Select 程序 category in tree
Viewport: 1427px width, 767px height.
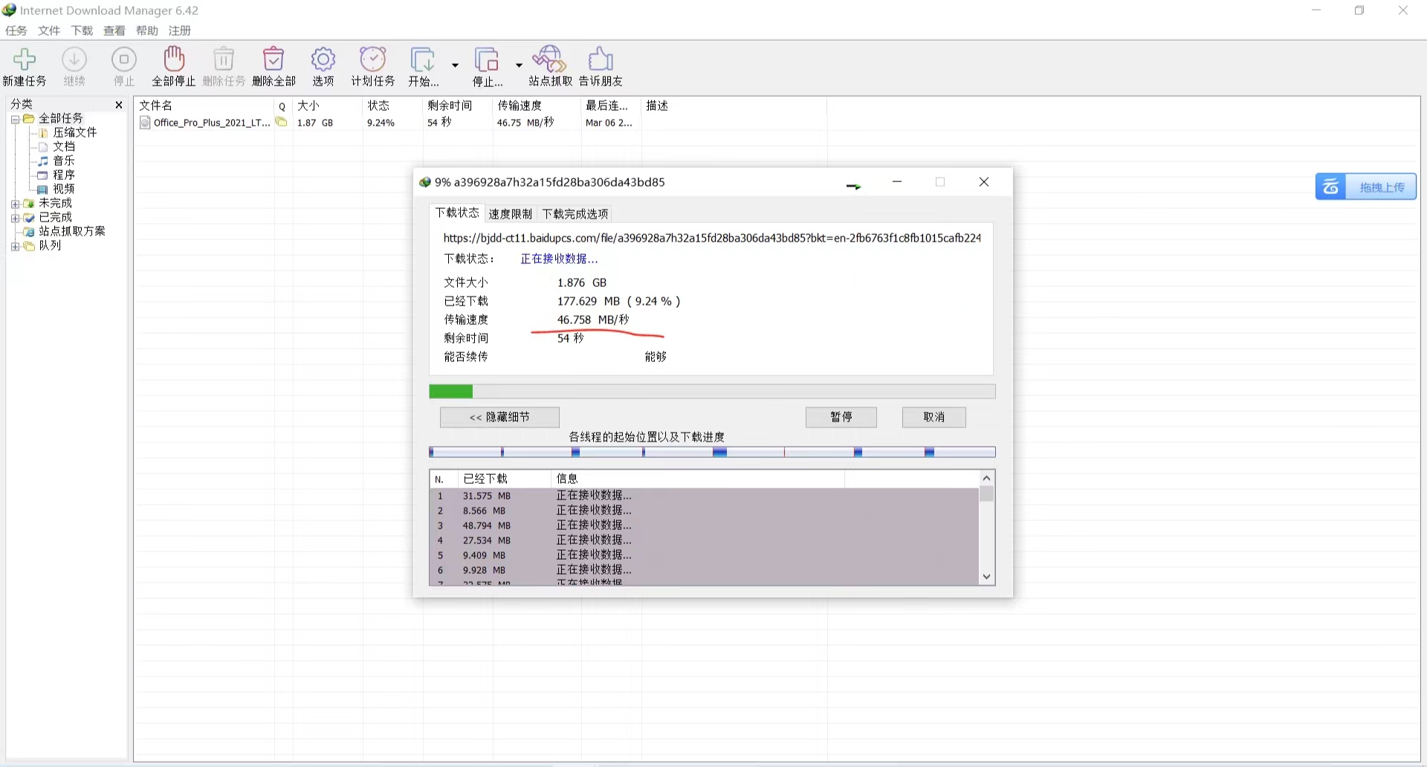(x=64, y=175)
